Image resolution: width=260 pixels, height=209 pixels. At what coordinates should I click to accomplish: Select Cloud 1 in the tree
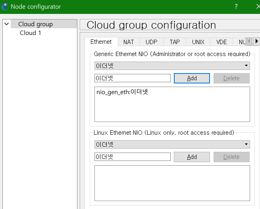[30, 33]
